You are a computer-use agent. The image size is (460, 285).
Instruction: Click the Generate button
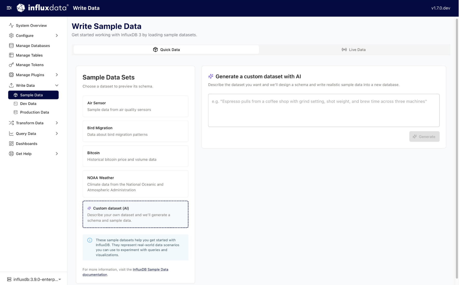424,137
